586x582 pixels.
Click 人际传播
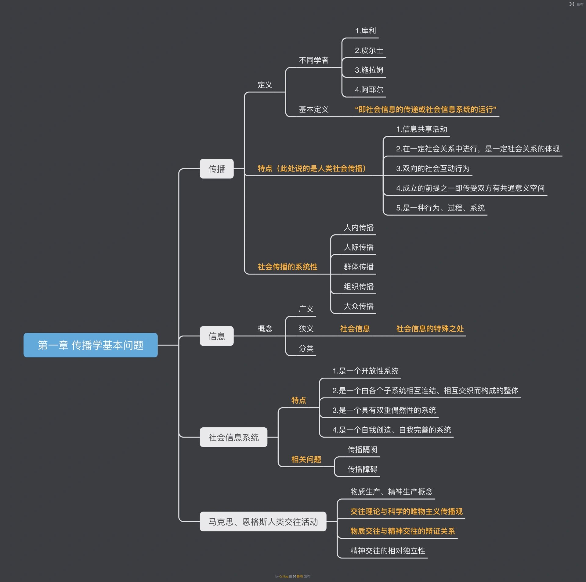359,247
